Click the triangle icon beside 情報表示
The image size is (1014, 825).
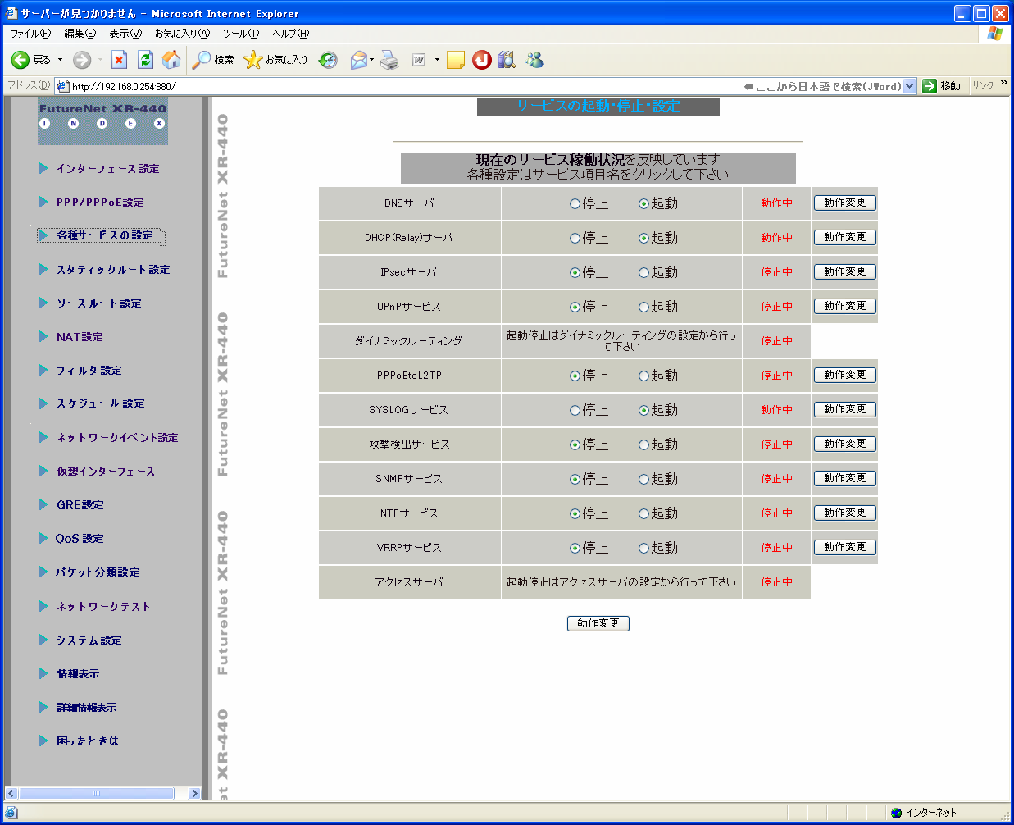(x=44, y=673)
